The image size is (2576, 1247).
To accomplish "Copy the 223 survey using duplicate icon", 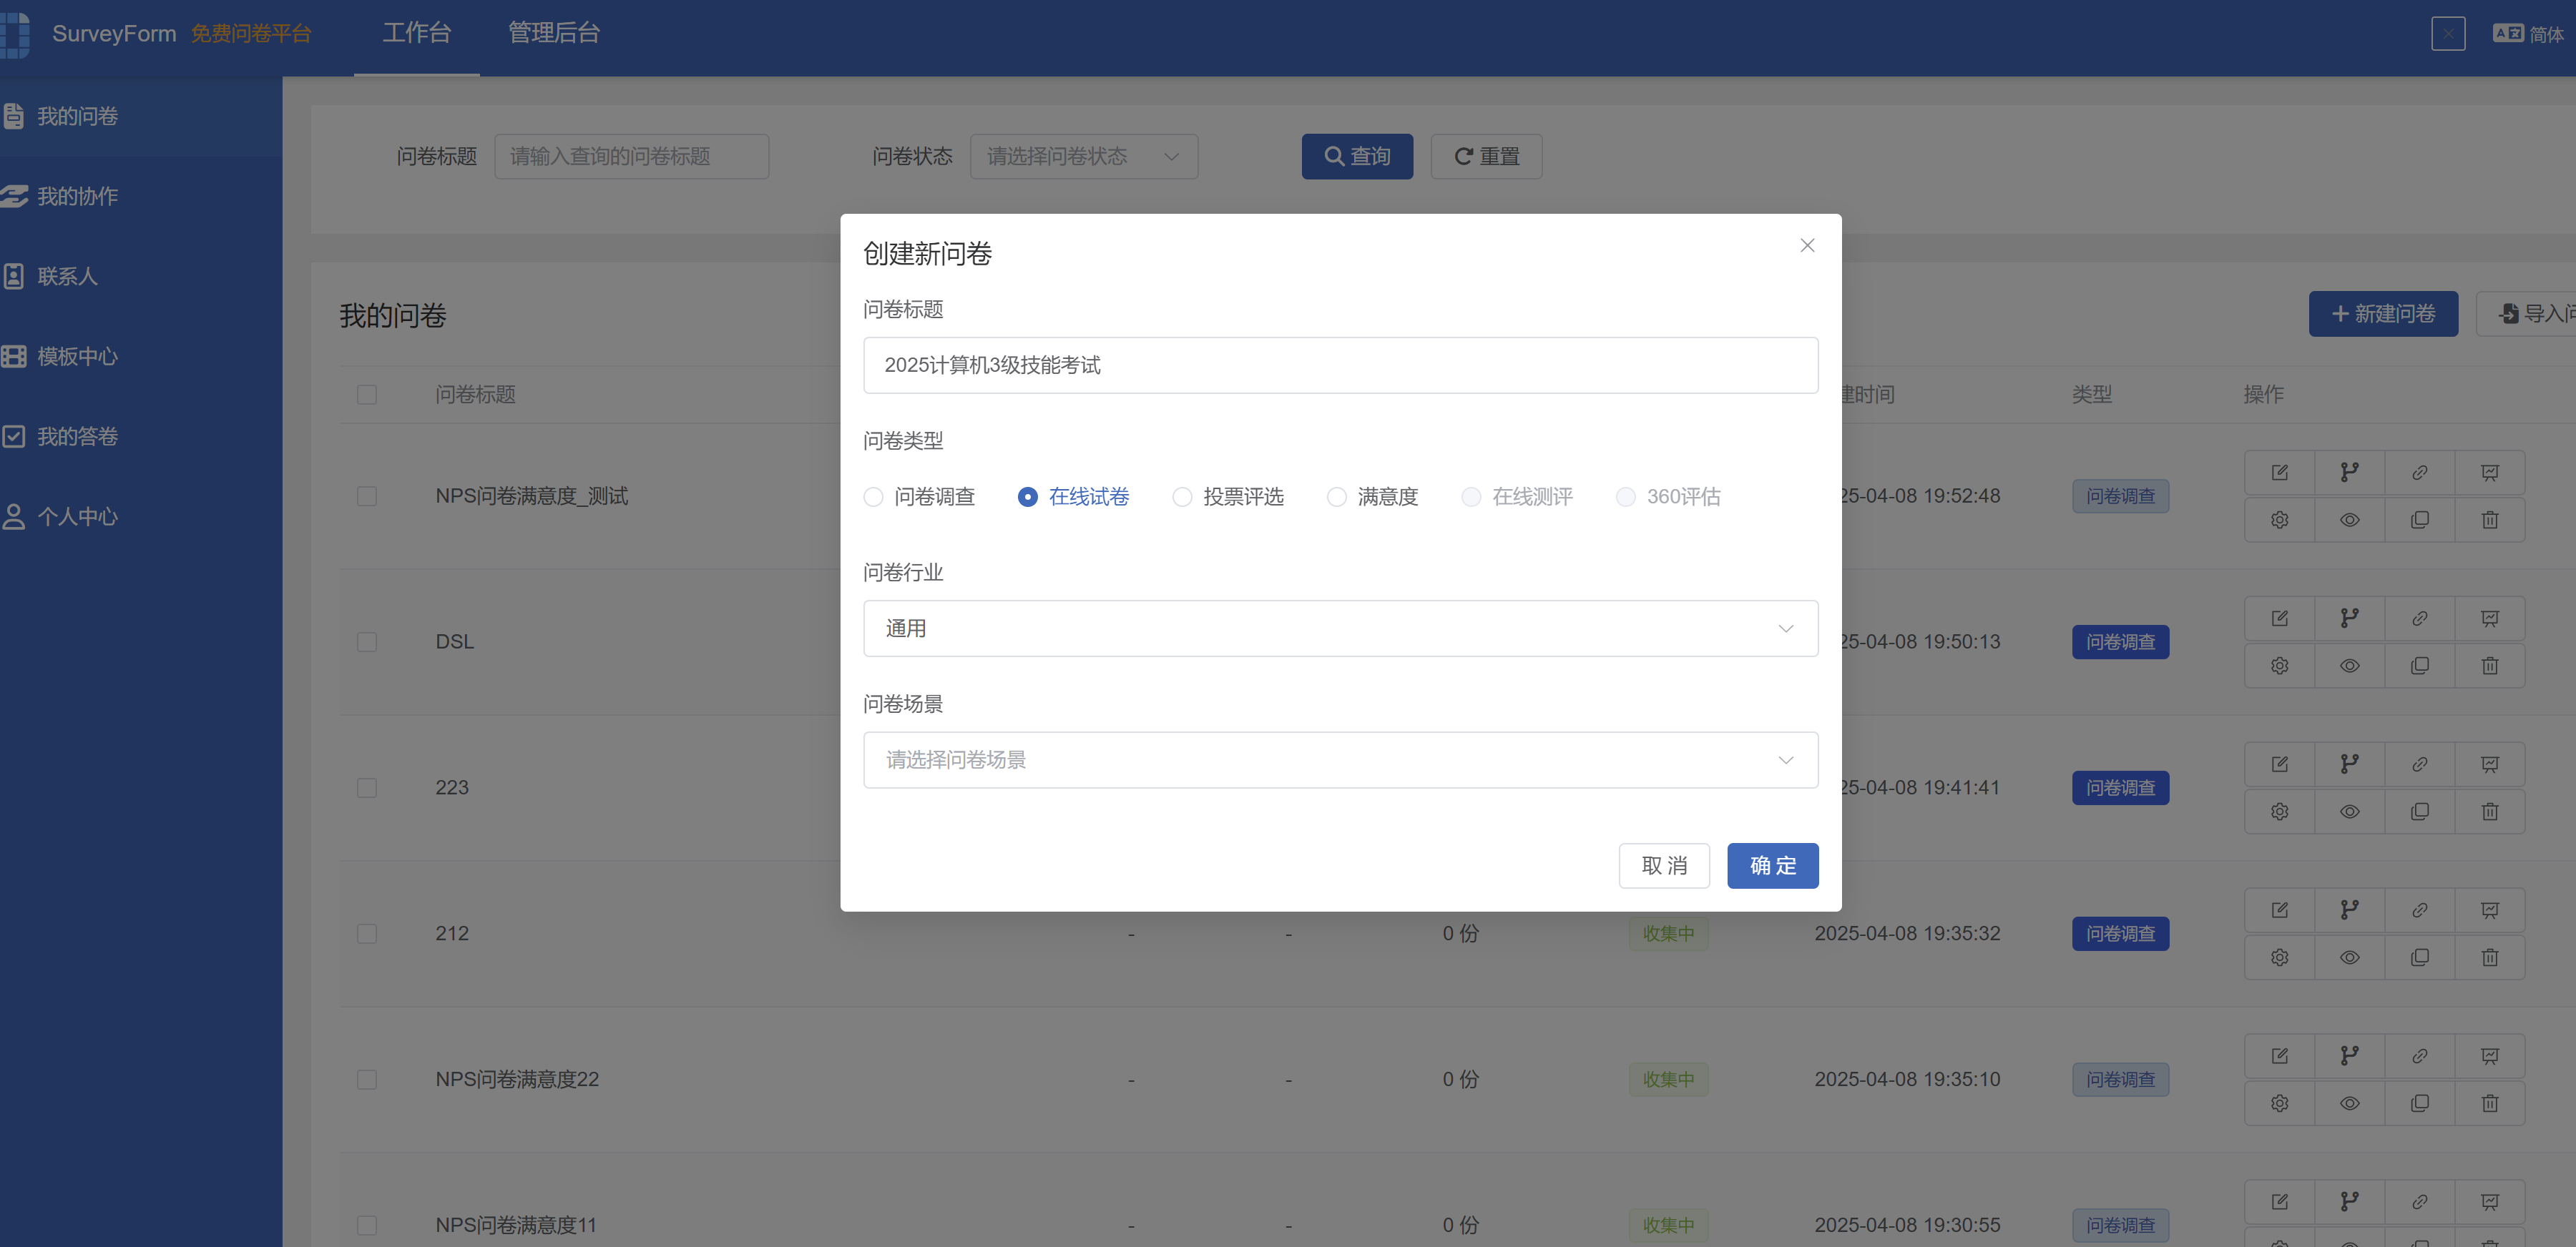I will pyautogui.click(x=2419, y=812).
